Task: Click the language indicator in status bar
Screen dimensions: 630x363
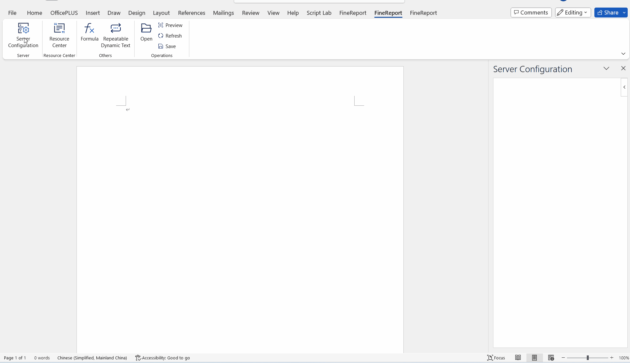Action: click(92, 358)
